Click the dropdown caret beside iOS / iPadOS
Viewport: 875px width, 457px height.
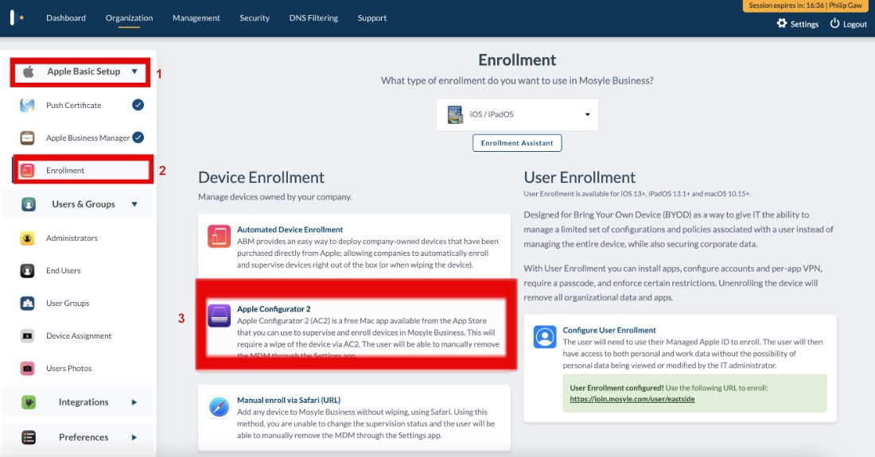tap(587, 114)
